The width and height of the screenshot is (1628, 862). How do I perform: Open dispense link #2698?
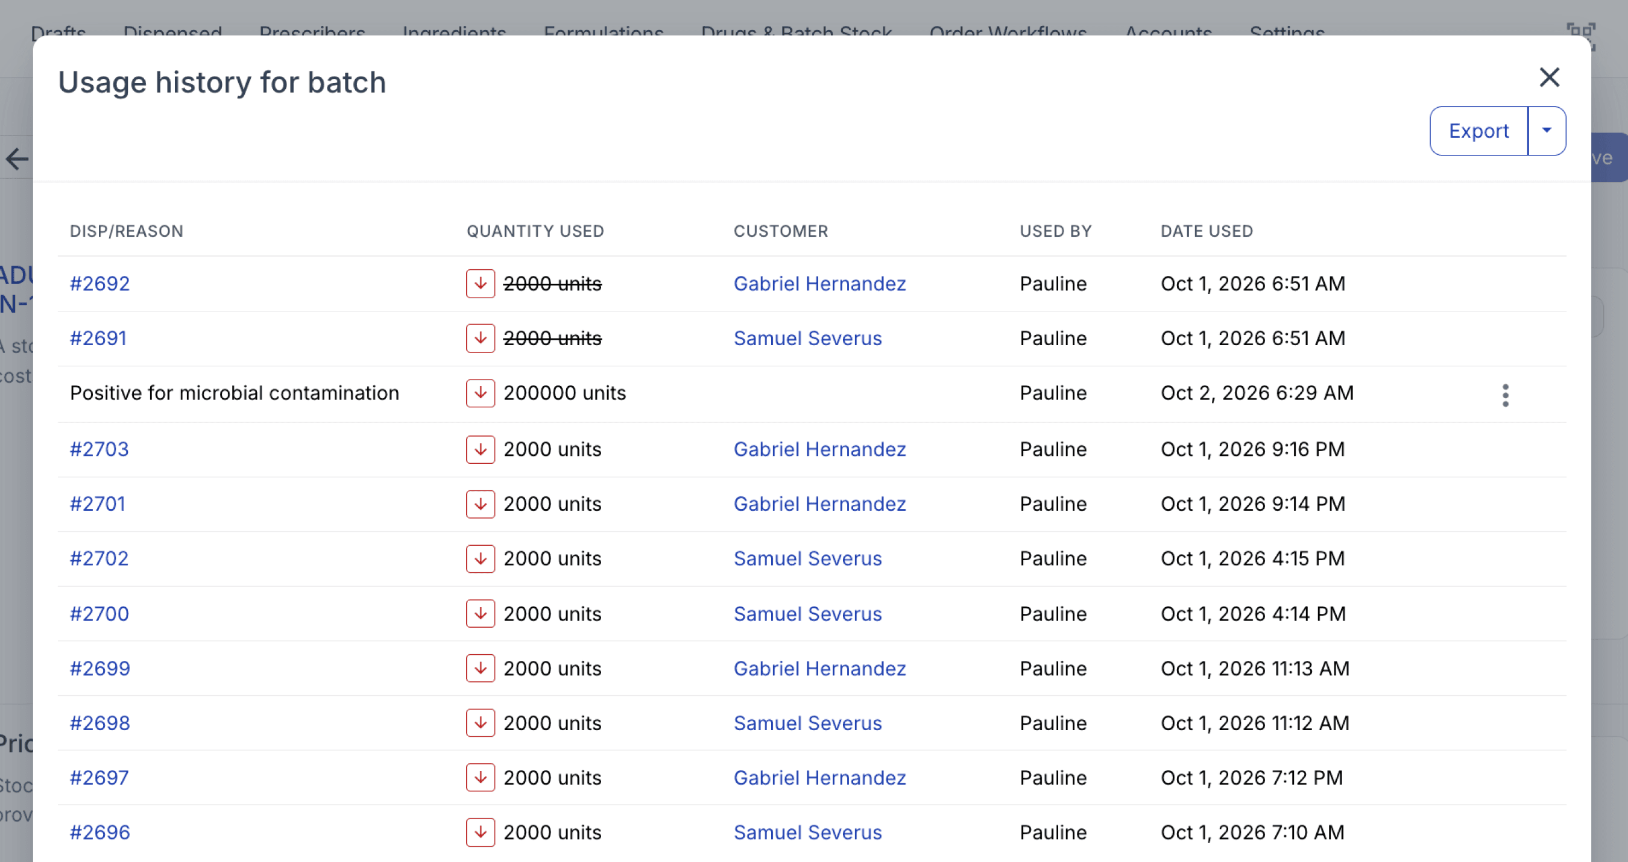(100, 723)
